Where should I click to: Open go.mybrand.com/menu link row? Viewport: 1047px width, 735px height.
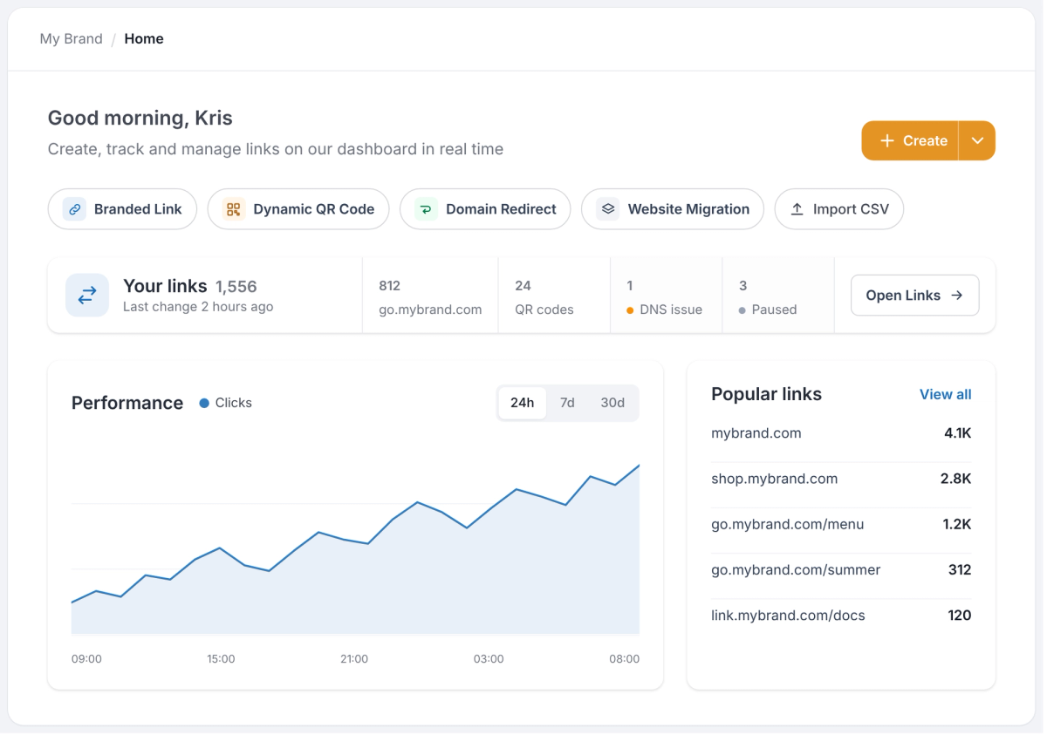click(x=841, y=524)
